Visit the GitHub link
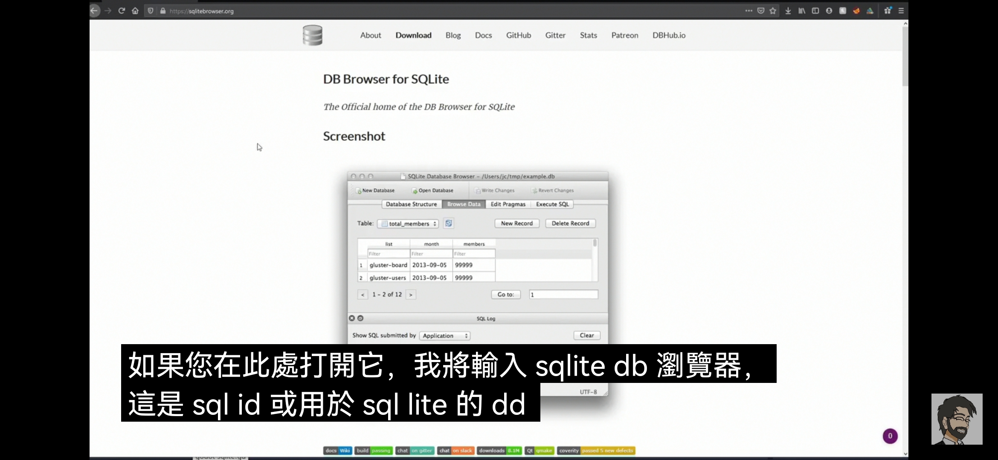This screenshot has width=998, height=460. pos(519,35)
